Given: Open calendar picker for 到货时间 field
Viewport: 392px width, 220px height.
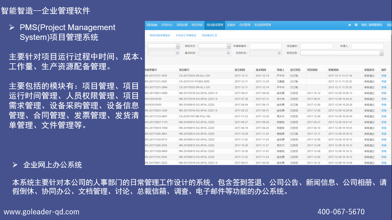Looking at the screenshot, I should tap(279, 53).
